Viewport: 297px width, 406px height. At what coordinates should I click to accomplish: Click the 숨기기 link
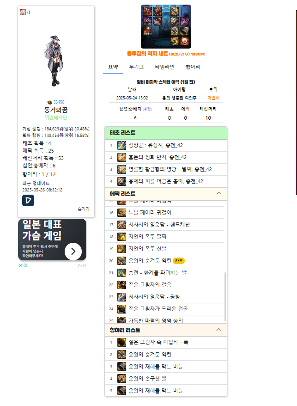[x=84, y=209]
